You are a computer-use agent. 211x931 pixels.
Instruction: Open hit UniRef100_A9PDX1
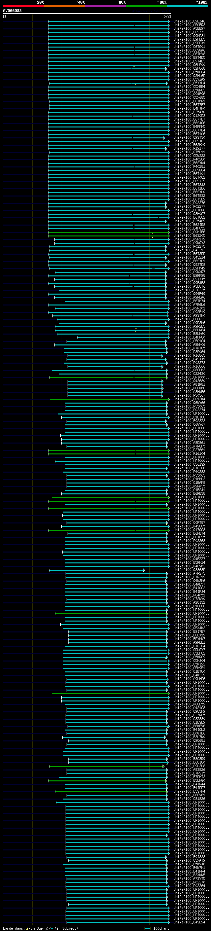tap(189, 43)
